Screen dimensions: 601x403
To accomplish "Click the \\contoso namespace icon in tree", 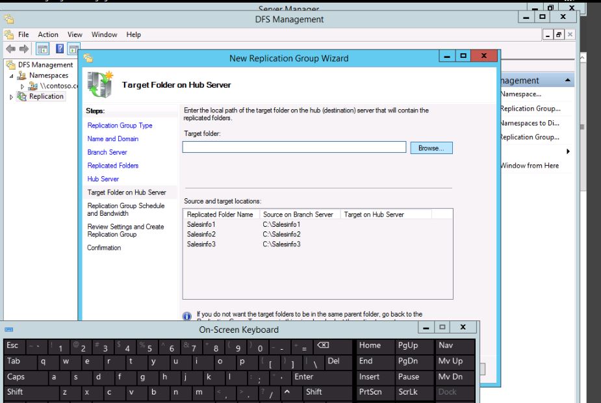I will [33, 86].
